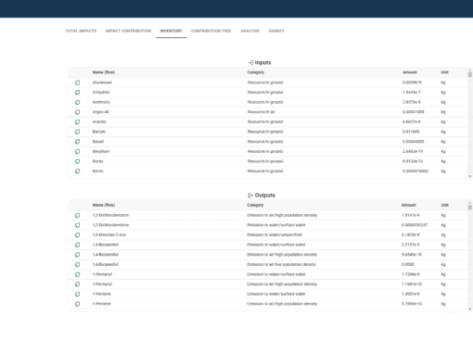The height and width of the screenshot is (354, 473).
Task: Click the flow icon beside Arsenic
Action: (77, 122)
